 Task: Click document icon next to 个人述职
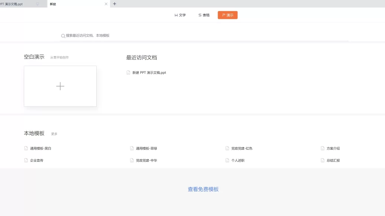(x=227, y=160)
